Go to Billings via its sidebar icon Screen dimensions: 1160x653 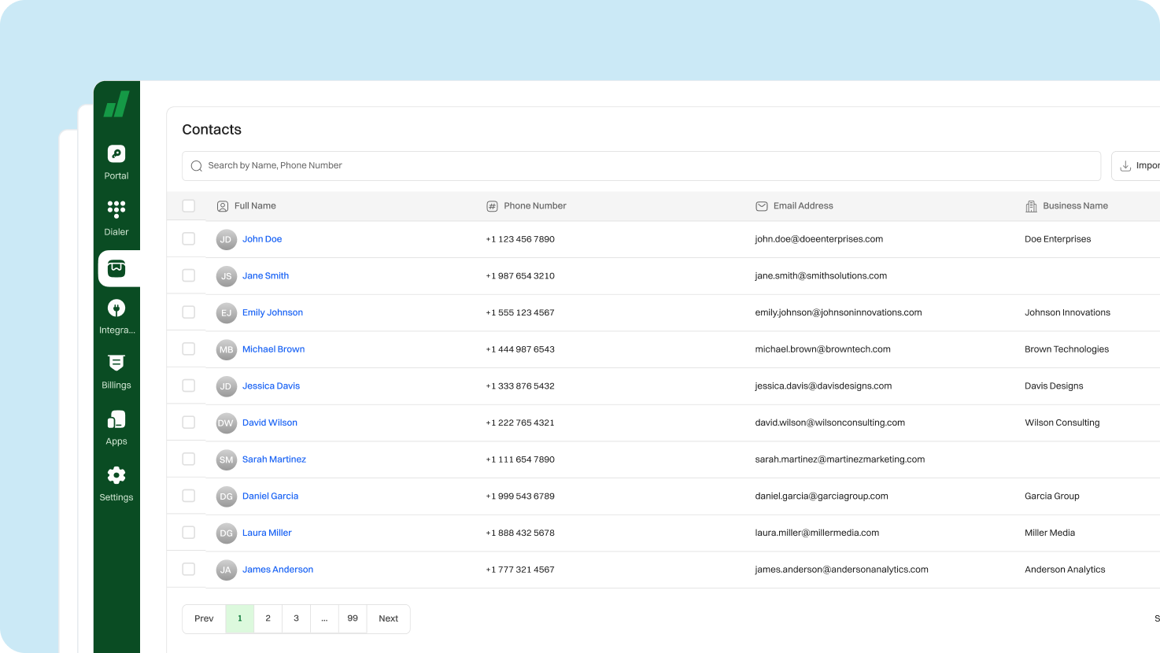(116, 363)
